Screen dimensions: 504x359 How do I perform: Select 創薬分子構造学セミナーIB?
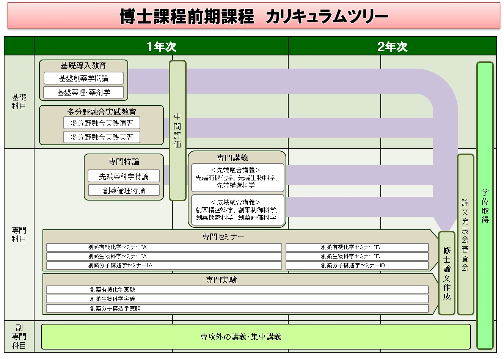[x=357, y=265]
